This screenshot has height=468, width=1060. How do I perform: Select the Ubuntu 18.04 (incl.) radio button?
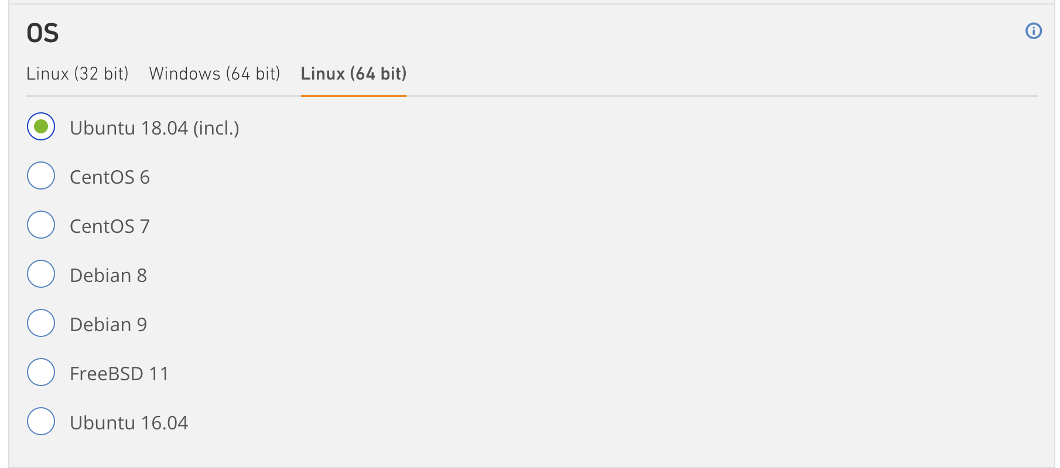[x=41, y=126]
